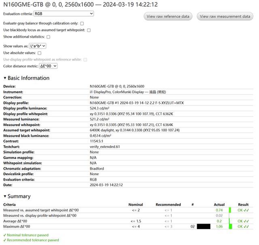Click the black color swatch in Maximum row
The height and width of the screenshot is (245, 259).
click(203, 227)
